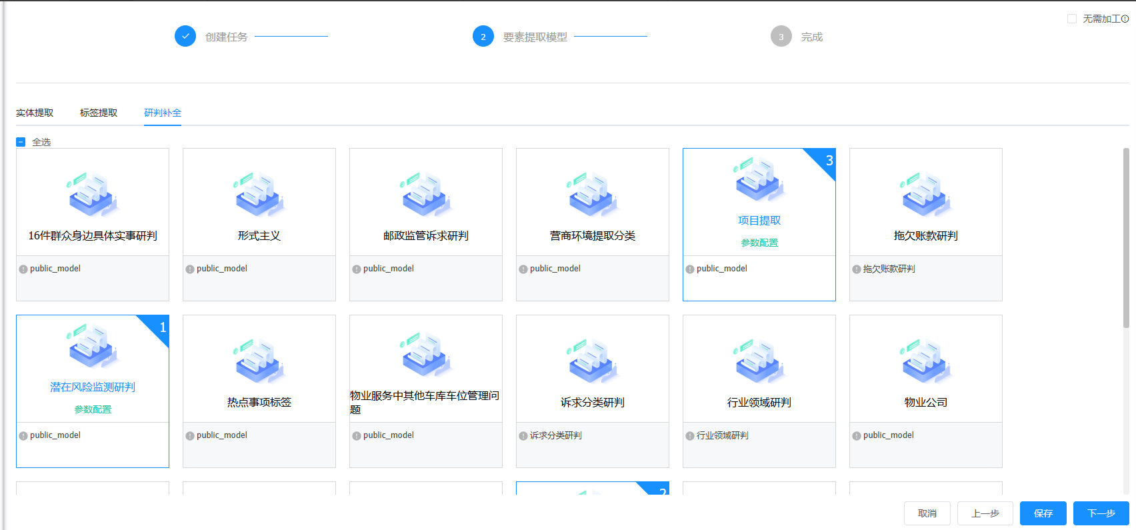Click info icon under 物业公司 card
1136x530 pixels.
click(857, 436)
